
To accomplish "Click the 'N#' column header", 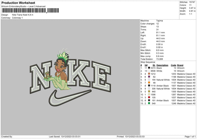I will coord(146,65).
